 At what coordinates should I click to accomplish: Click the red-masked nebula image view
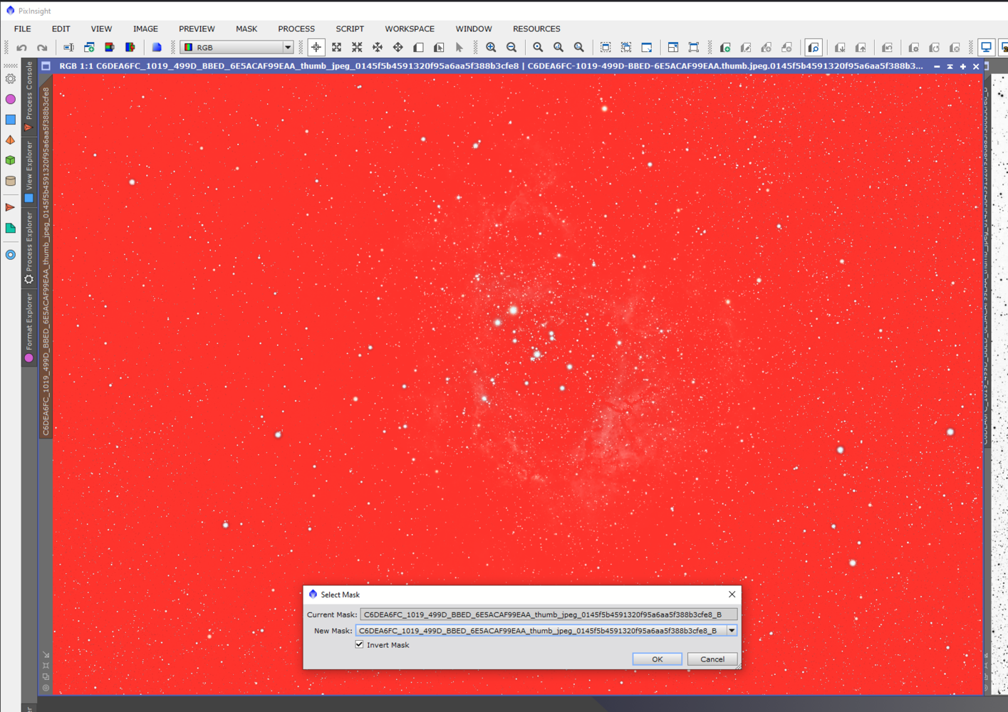(x=518, y=384)
